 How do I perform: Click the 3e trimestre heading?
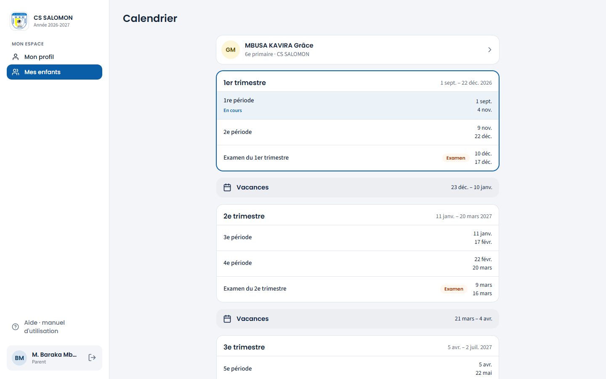tap(244, 347)
